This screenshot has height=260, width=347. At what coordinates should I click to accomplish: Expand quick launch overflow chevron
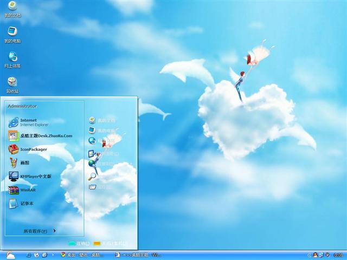(53, 255)
